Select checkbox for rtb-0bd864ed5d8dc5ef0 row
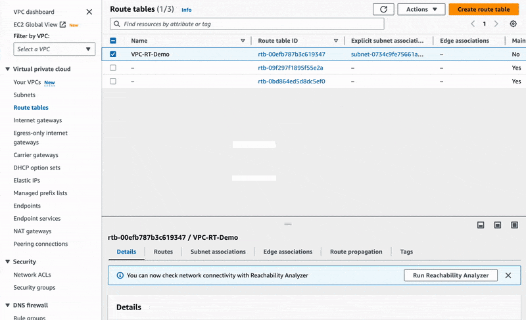 [113, 81]
